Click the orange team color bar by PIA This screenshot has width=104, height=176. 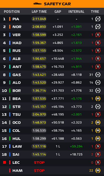[10, 19]
